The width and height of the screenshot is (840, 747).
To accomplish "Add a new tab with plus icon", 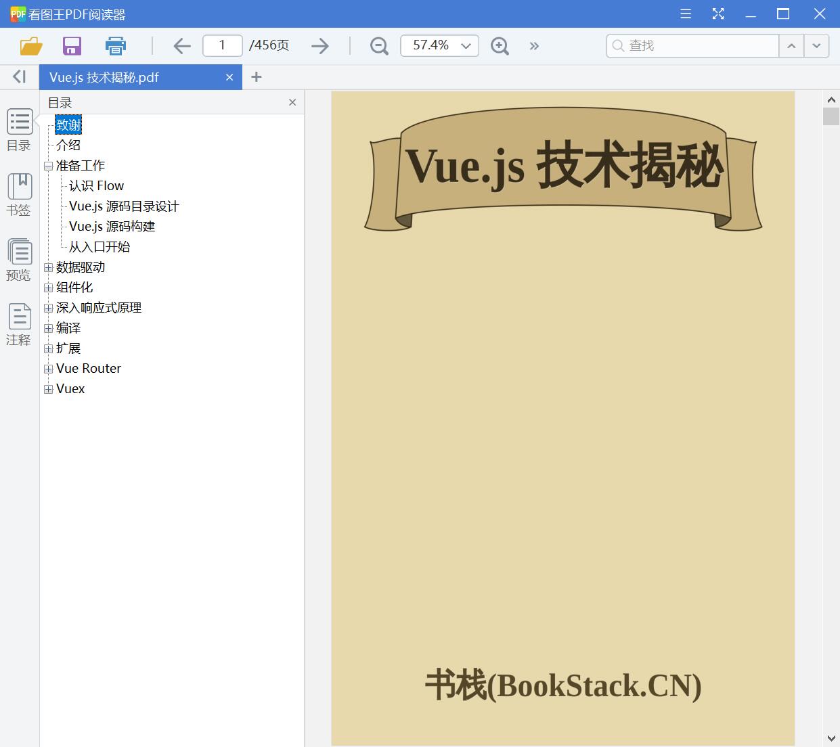I will (x=256, y=77).
